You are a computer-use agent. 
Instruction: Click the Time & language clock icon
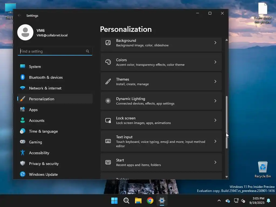coord(23,131)
